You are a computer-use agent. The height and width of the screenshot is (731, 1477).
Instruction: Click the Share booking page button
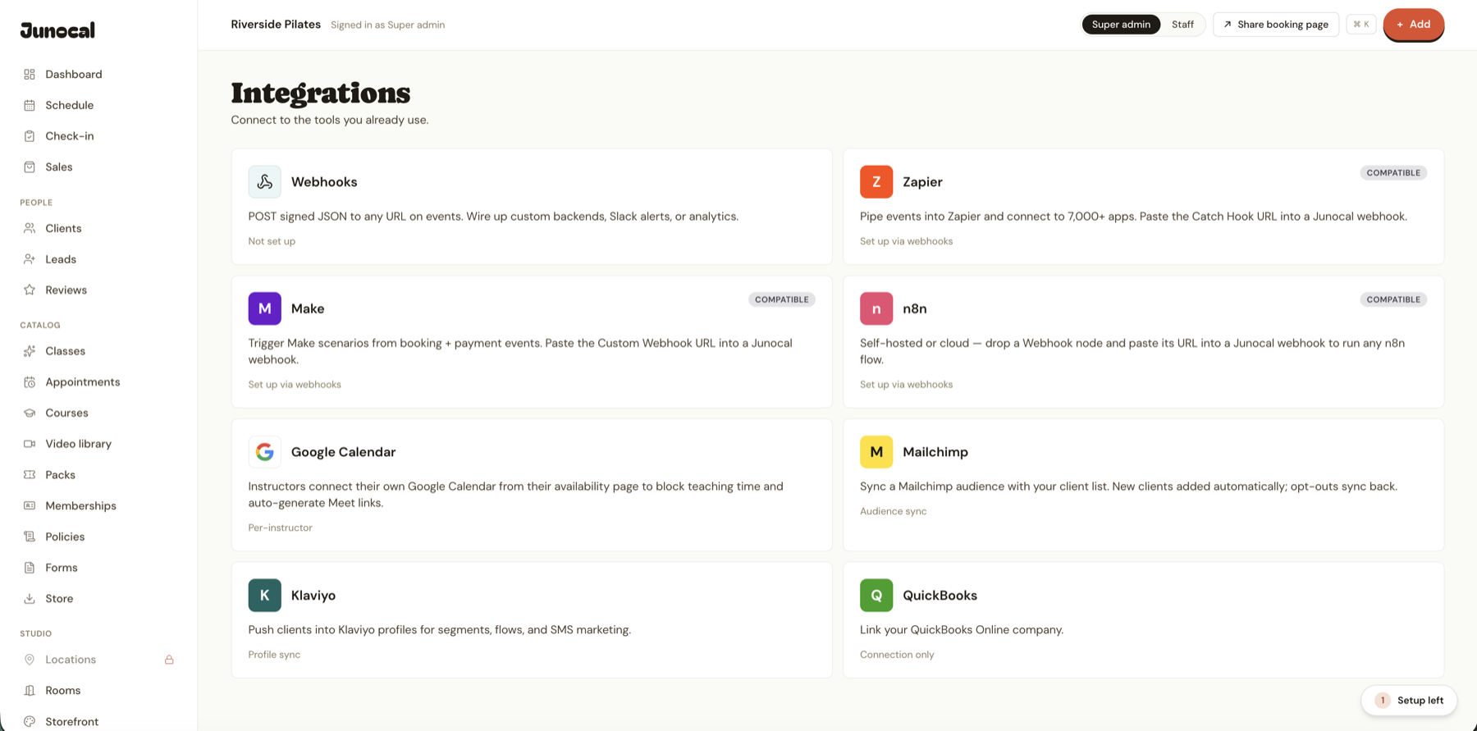pos(1276,25)
